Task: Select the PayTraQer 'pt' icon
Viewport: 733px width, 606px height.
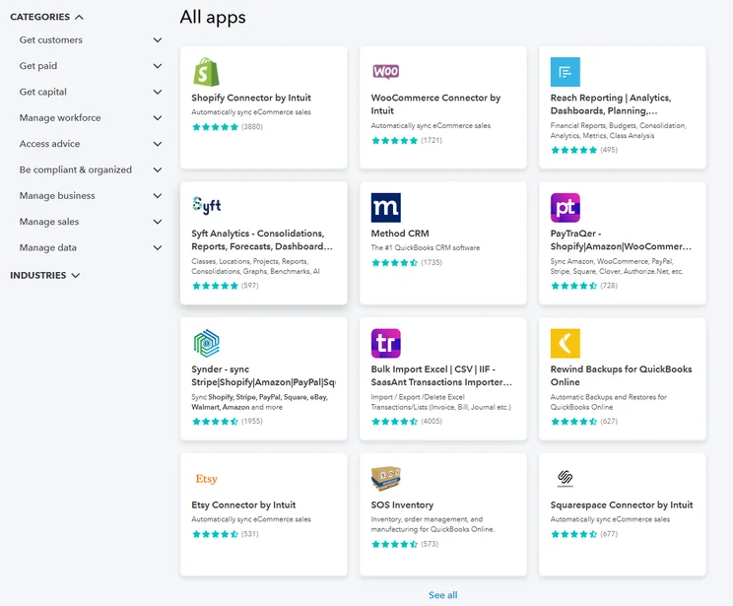Action: click(566, 207)
